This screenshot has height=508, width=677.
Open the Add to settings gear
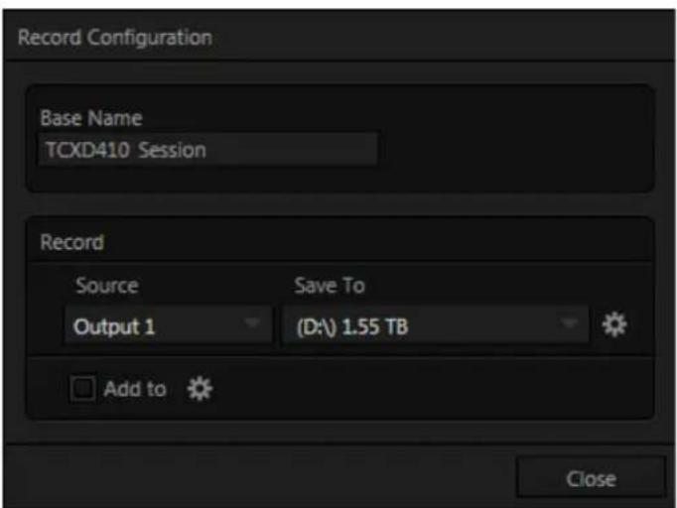tap(200, 389)
